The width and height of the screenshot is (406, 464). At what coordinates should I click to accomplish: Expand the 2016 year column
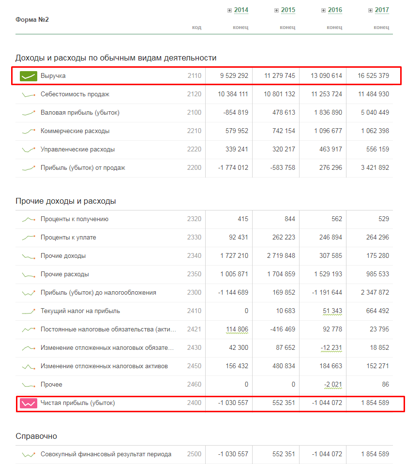[x=323, y=10]
